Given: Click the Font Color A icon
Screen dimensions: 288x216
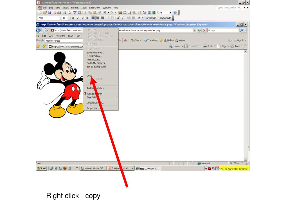Looking at the screenshot, I should point(139,18).
